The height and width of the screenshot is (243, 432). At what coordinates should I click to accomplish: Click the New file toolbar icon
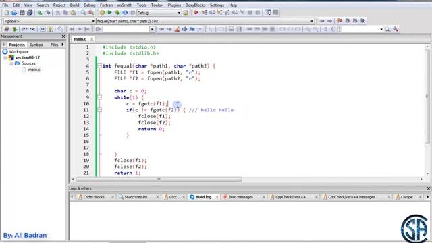coord(7,13)
